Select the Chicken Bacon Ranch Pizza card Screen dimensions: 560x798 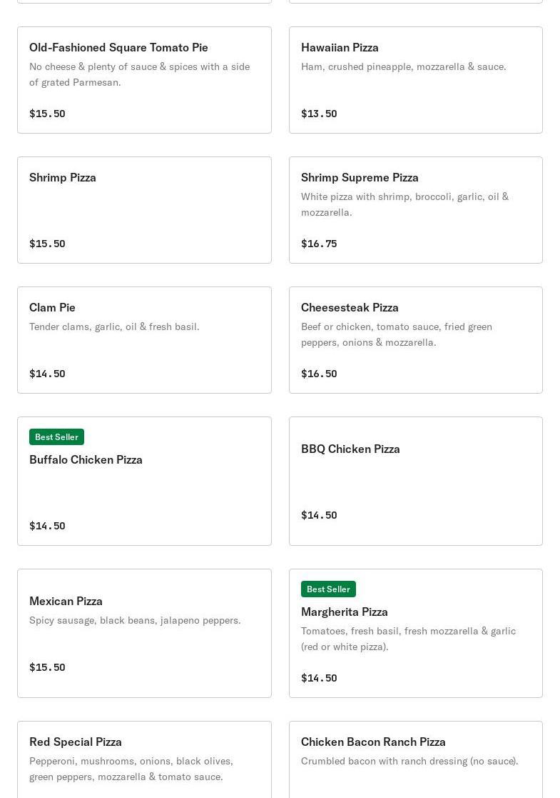click(x=416, y=759)
